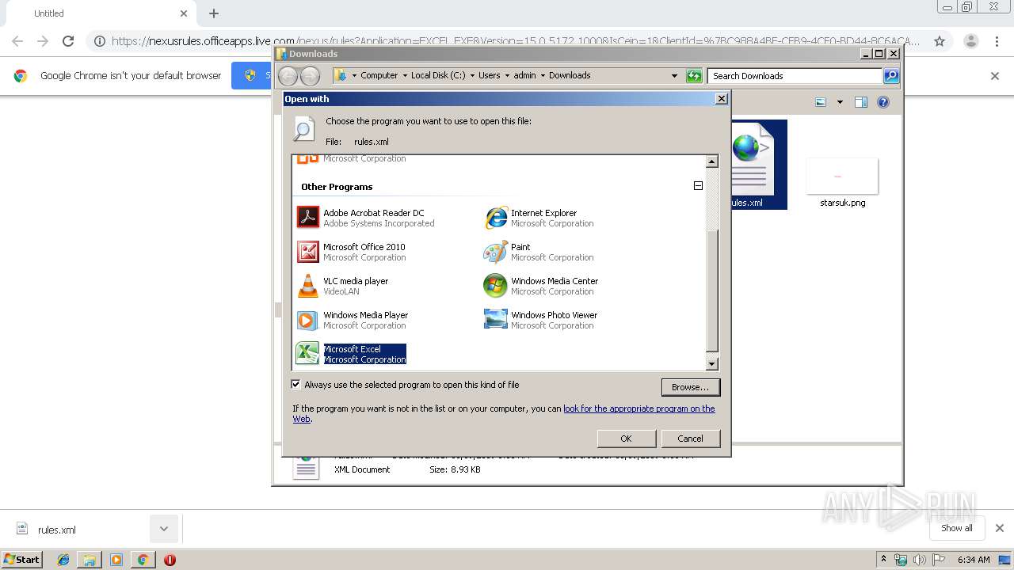Select Internet Explorer in program list

539,218
